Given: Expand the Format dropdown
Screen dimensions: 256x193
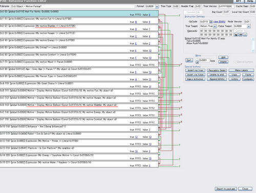Looking at the screenshot, I should click(157, 7).
